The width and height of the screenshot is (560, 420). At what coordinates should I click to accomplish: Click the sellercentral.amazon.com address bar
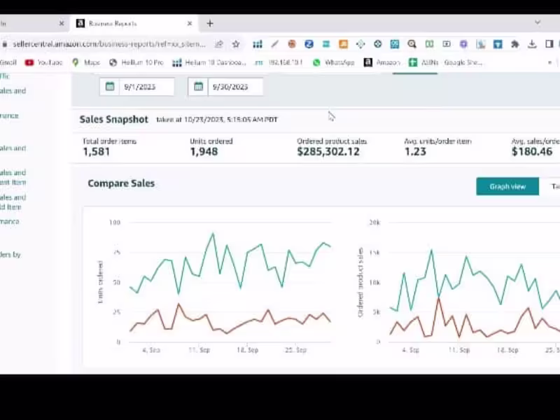[109, 44]
